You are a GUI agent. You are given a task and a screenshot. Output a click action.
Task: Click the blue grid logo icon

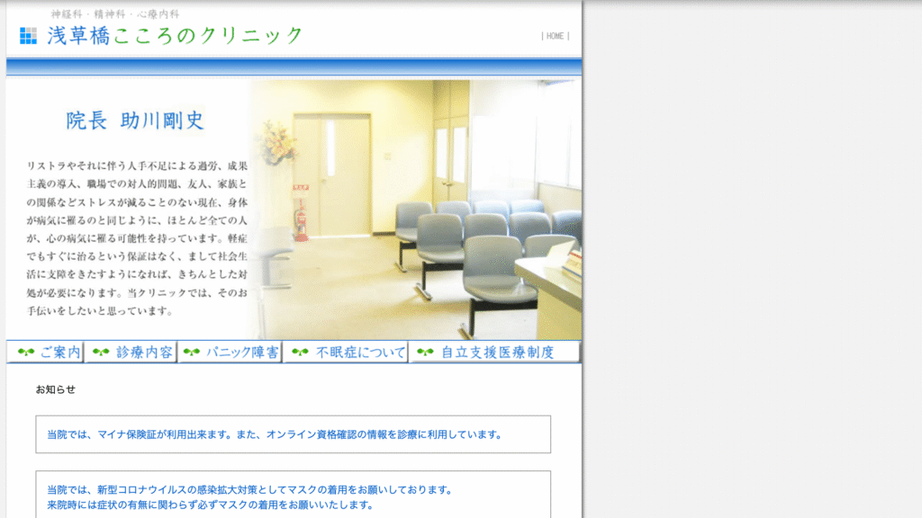point(28,36)
